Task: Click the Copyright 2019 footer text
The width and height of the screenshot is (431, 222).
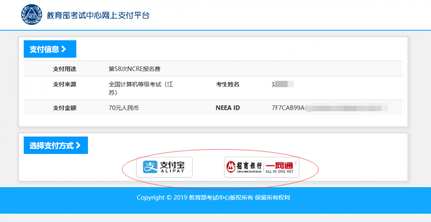Action: pyautogui.click(x=213, y=198)
